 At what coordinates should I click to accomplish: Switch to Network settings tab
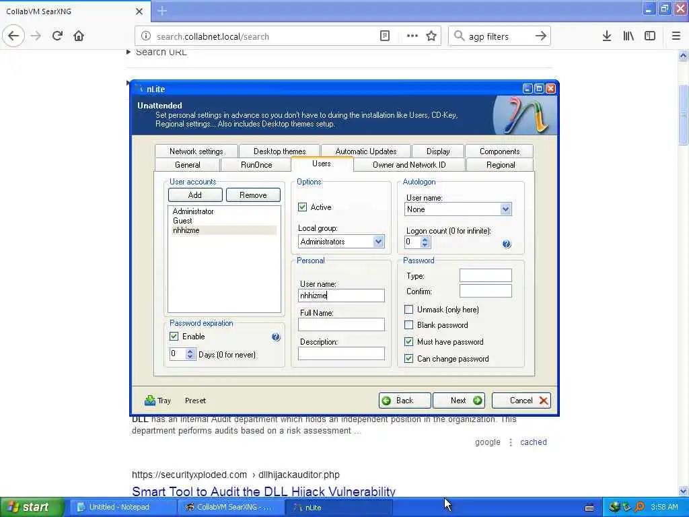[196, 151]
